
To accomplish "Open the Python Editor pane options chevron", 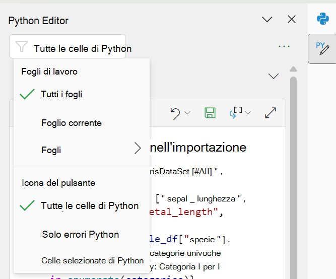I will [x=267, y=20].
